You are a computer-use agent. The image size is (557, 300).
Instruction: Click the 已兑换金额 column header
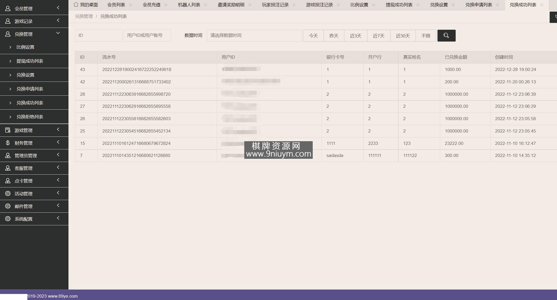[x=456, y=57]
